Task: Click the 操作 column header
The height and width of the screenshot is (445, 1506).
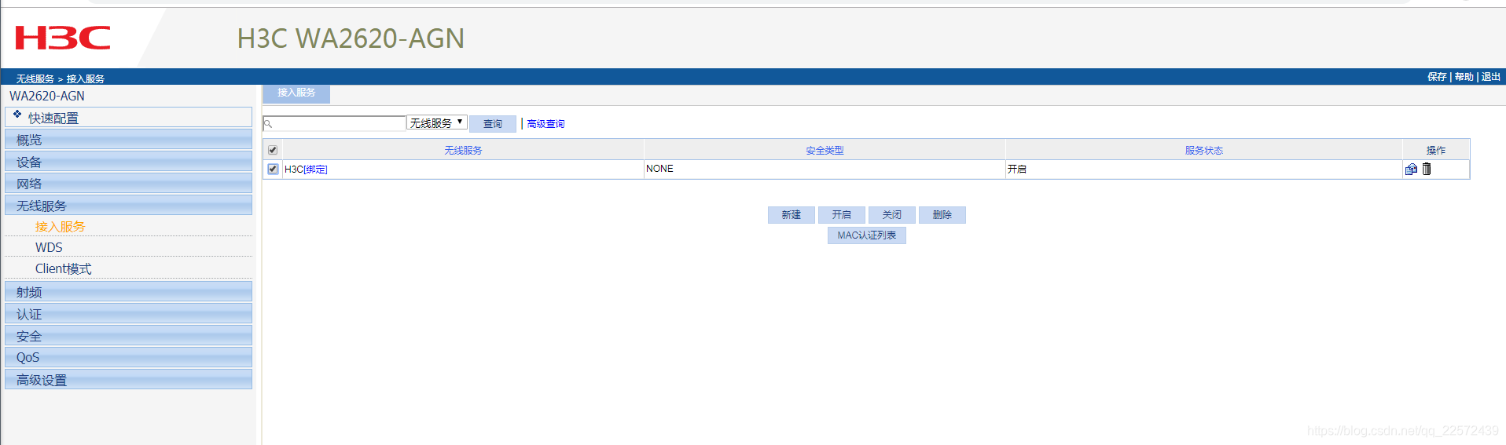Action: (x=1436, y=151)
